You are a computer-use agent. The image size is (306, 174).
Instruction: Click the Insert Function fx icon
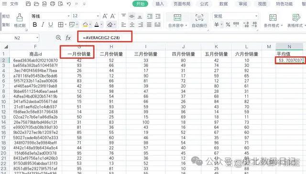tap(68, 37)
